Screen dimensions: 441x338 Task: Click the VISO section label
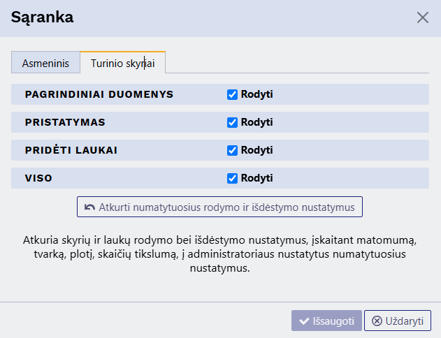[38, 178]
